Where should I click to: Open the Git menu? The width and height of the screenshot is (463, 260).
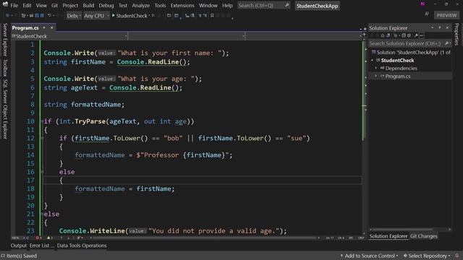coord(55,5)
